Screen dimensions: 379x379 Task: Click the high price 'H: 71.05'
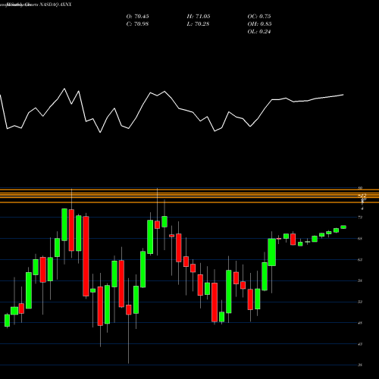(x=199, y=17)
